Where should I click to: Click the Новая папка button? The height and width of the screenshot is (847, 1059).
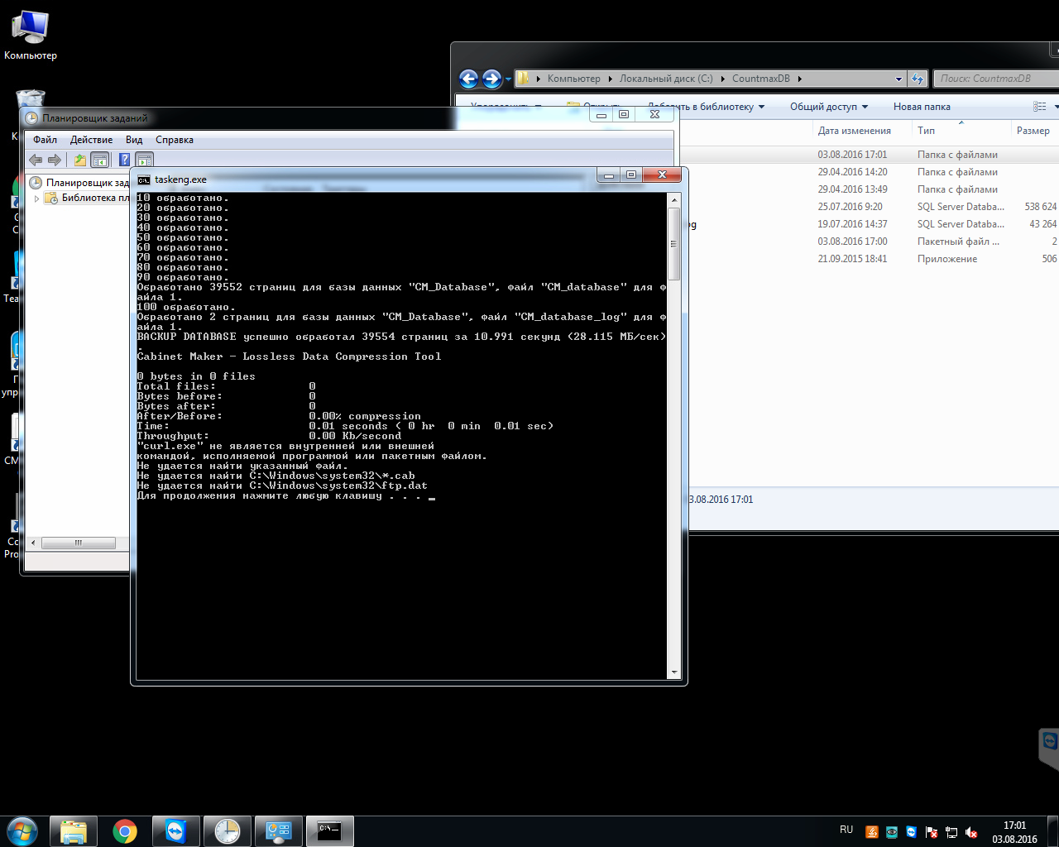pyautogui.click(x=922, y=107)
